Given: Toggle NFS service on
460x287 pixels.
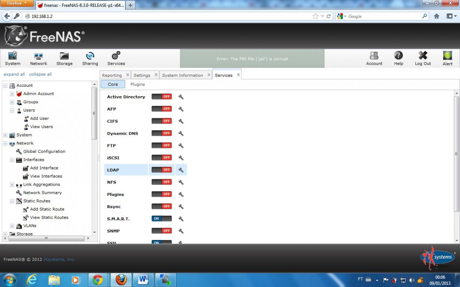Looking at the screenshot, I should pyautogui.click(x=161, y=182).
